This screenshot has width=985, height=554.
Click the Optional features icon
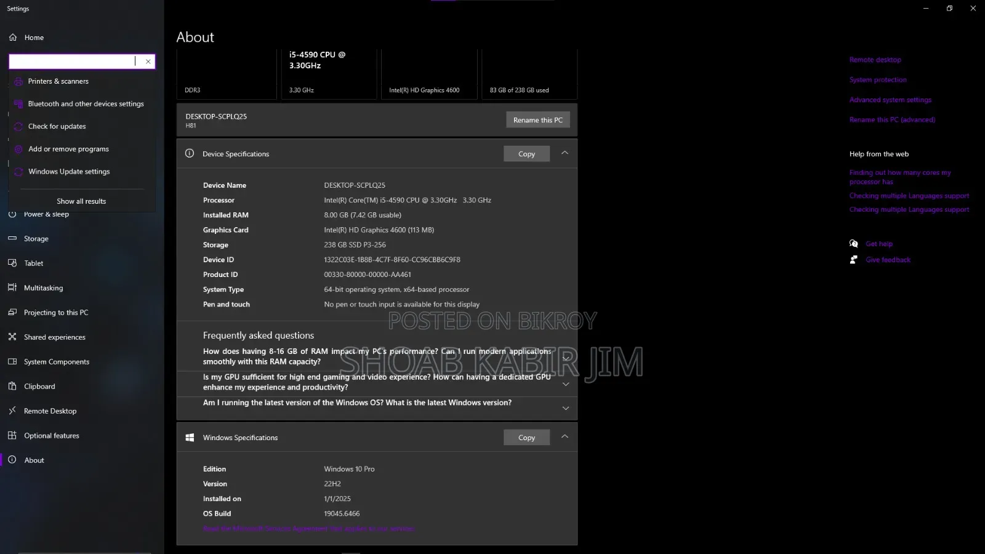pos(12,435)
